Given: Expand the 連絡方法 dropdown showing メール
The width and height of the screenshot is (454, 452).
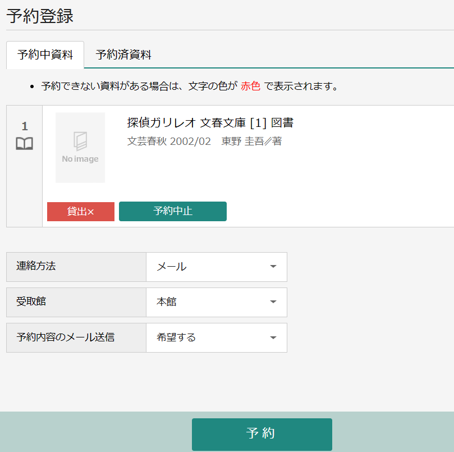Looking at the screenshot, I should [x=217, y=267].
